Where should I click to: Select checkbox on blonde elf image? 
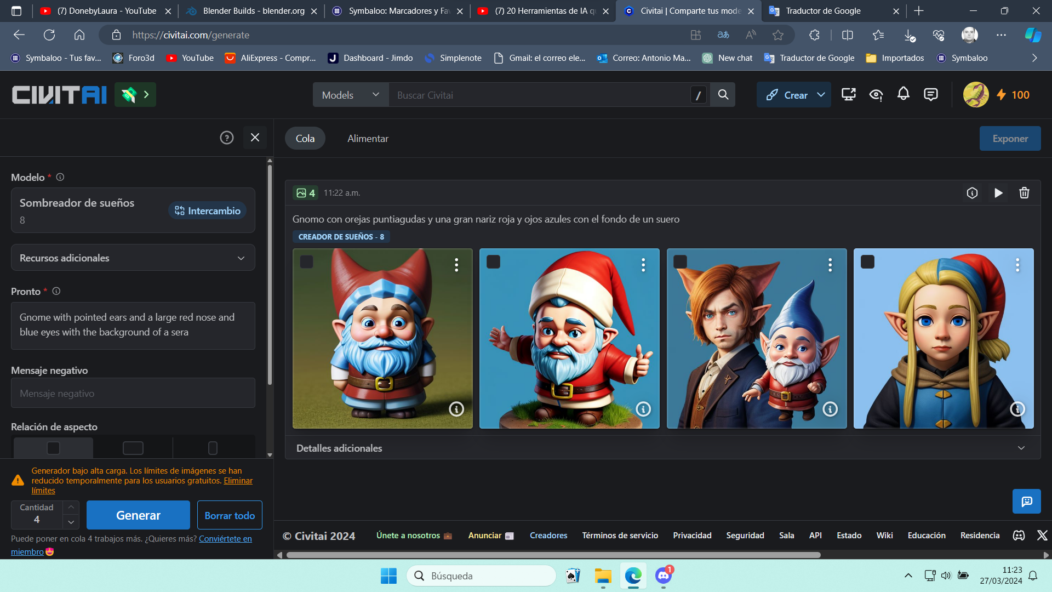coord(867,262)
